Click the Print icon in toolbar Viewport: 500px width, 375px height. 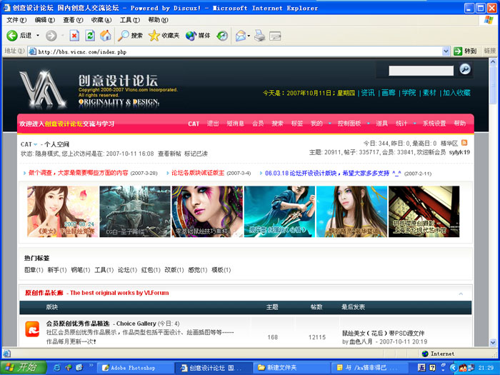pos(259,36)
